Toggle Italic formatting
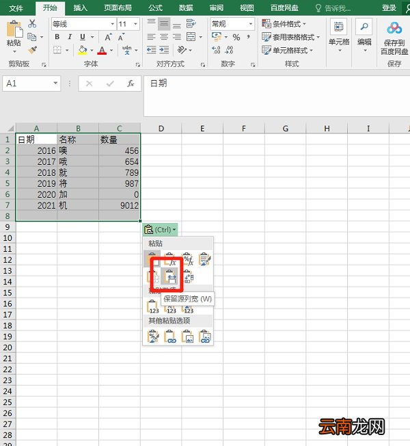The image size is (410, 446). [x=70, y=37]
